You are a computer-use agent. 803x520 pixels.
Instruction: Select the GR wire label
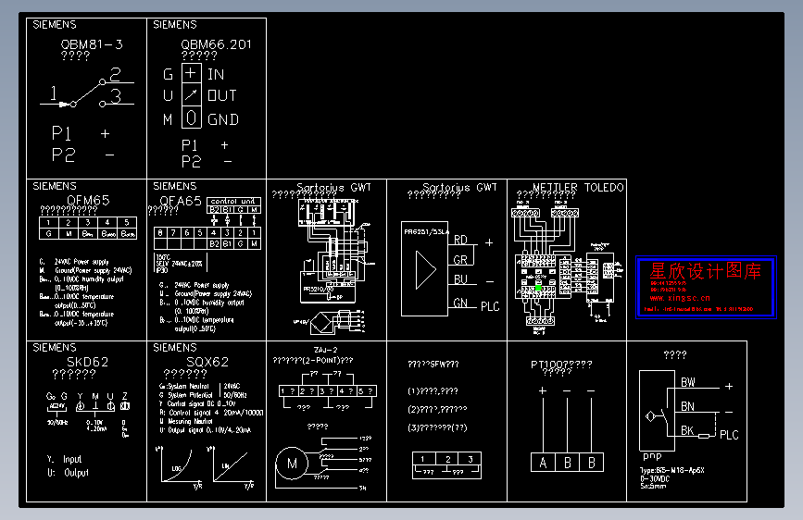point(460,259)
